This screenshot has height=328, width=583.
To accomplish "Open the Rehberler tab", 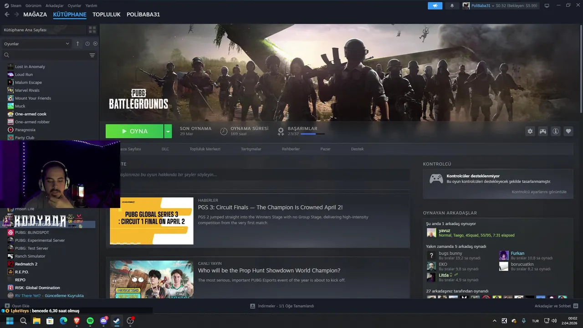I will [291, 149].
